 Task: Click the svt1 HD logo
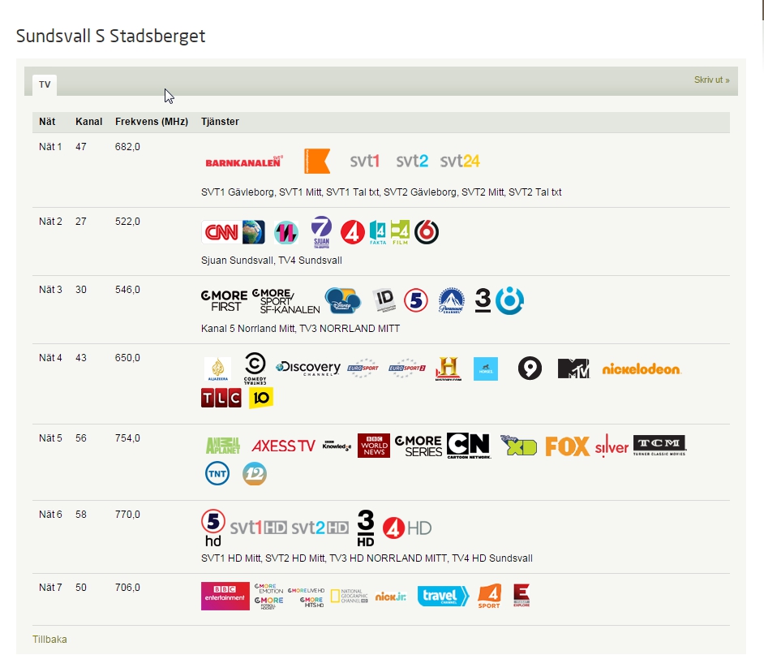click(258, 528)
